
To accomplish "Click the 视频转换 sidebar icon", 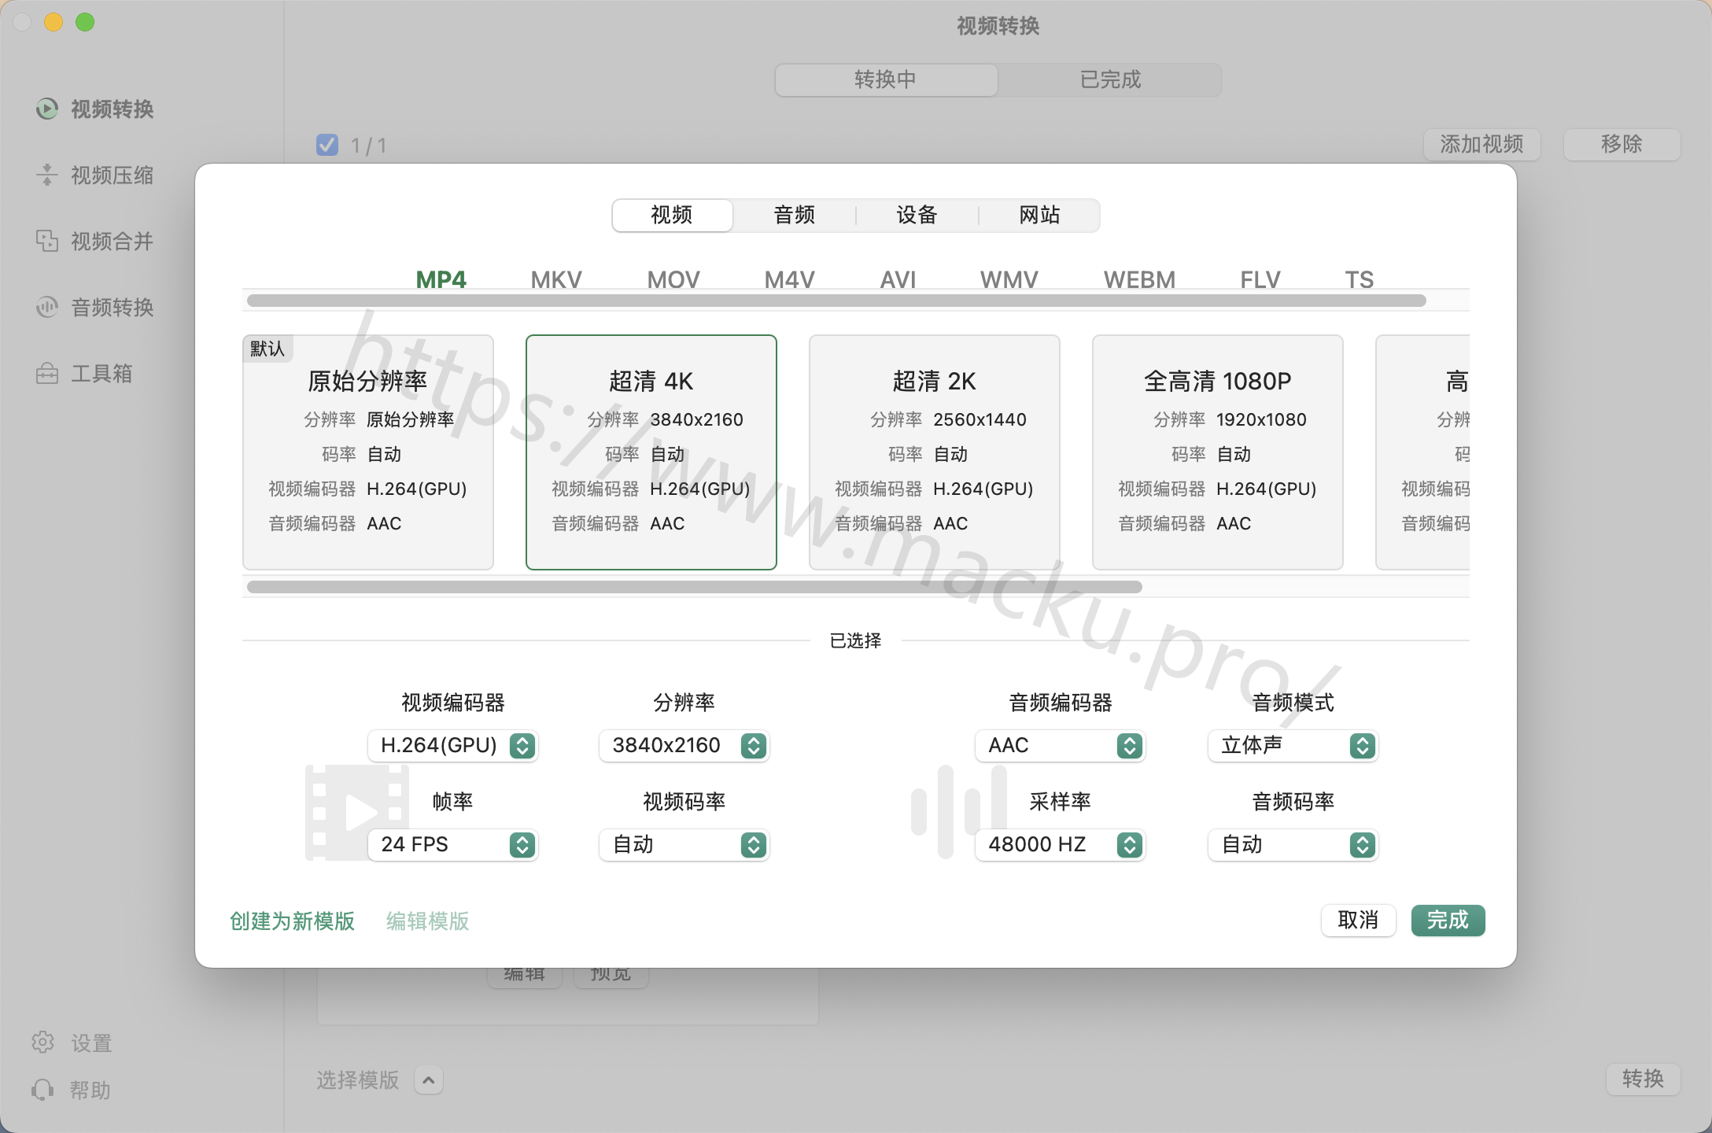I will click(47, 109).
